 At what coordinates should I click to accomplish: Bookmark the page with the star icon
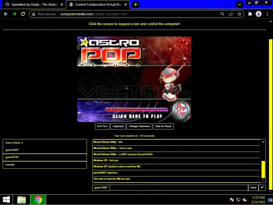coord(239,14)
